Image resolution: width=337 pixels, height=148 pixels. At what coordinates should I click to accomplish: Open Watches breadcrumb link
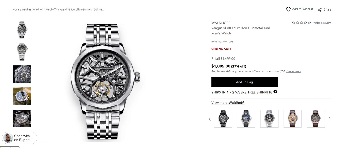tap(26, 9)
